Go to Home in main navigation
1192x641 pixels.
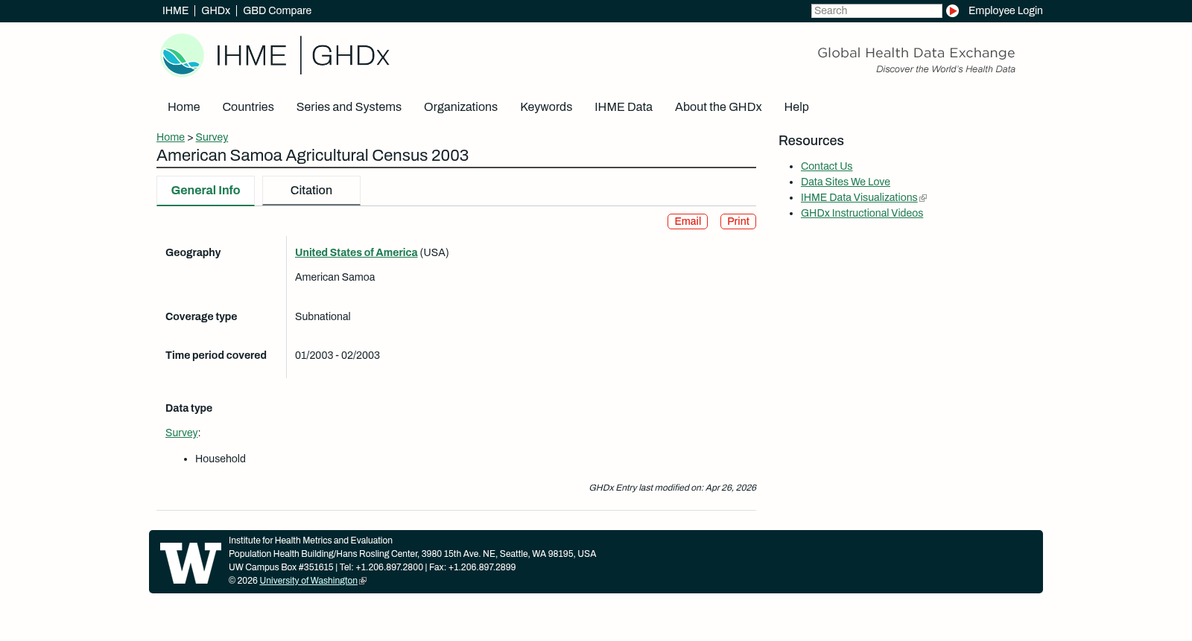[x=183, y=106]
